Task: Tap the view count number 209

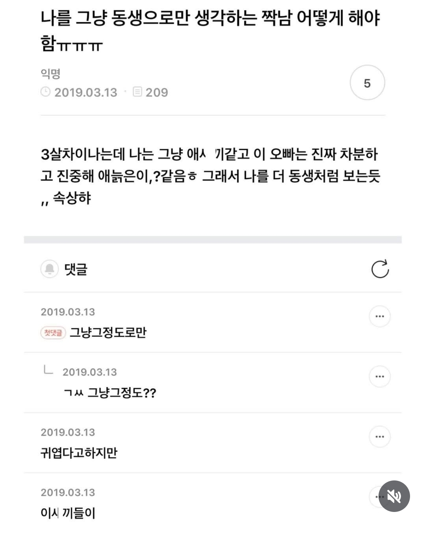Action: pyautogui.click(x=157, y=93)
